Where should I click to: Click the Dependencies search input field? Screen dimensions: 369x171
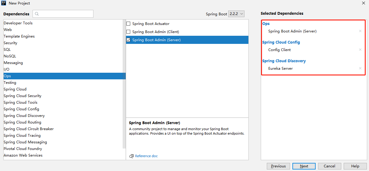tap(63, 14)
